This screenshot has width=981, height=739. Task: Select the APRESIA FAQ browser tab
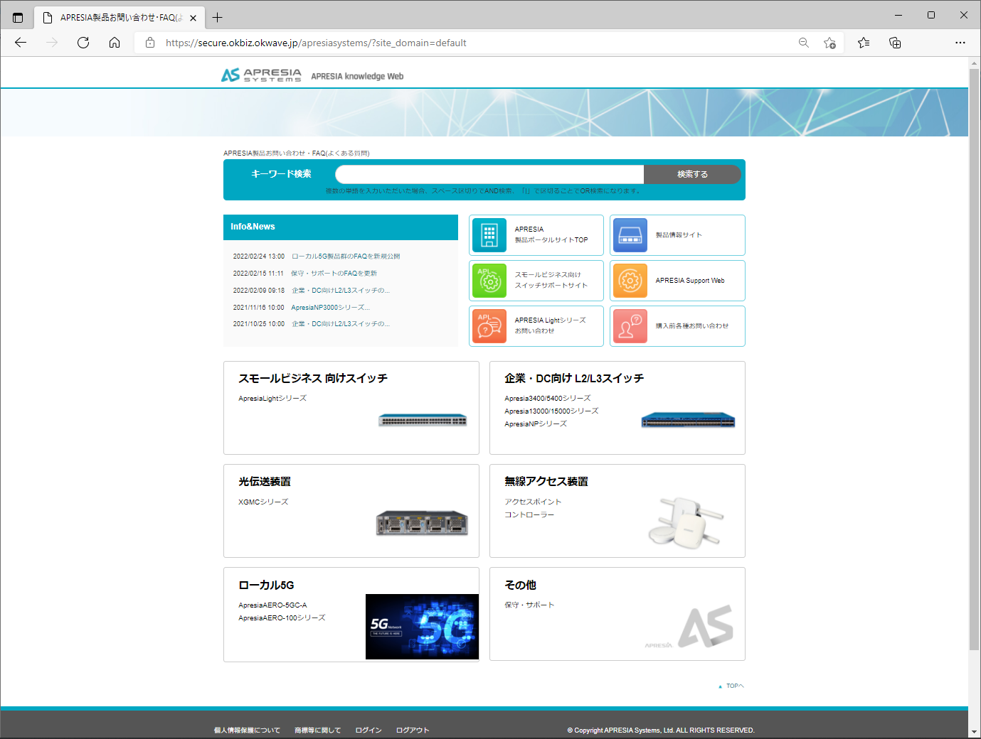tap(120, 18)
